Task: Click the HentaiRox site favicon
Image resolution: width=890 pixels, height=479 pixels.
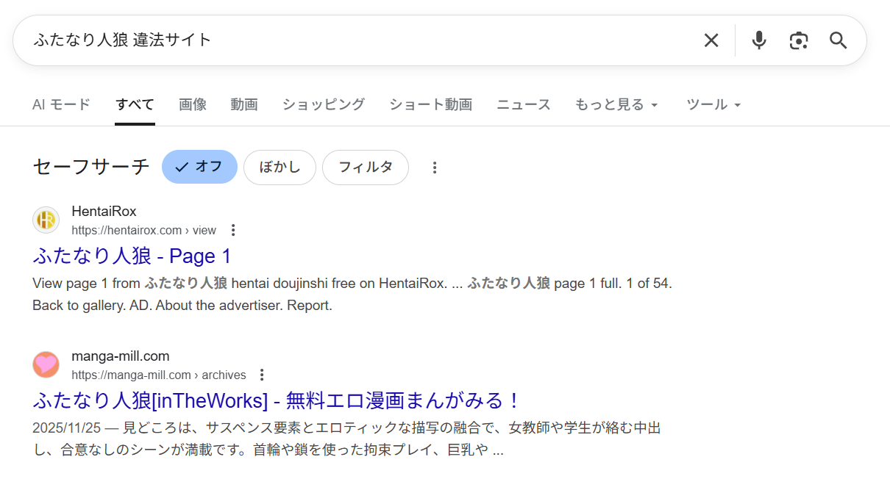Action: tap(46, 220)
